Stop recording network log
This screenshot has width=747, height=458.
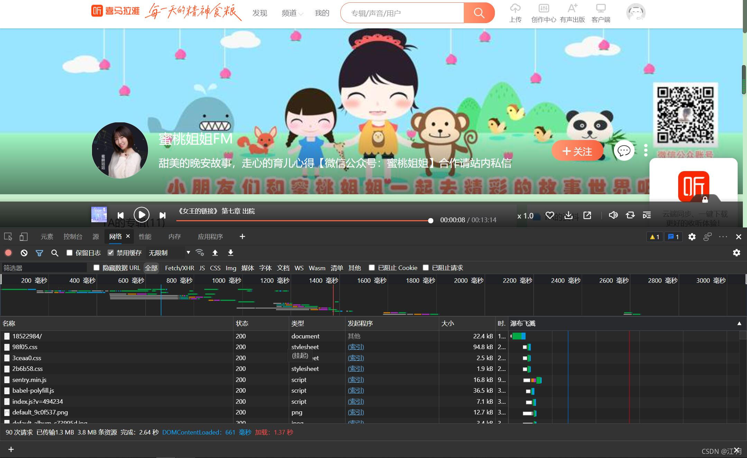(x=8, y=253)
